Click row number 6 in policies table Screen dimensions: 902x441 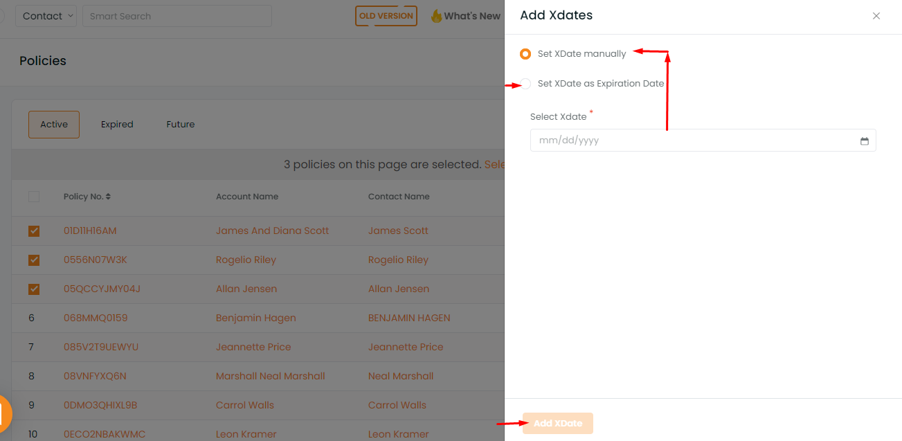[31, 318]
